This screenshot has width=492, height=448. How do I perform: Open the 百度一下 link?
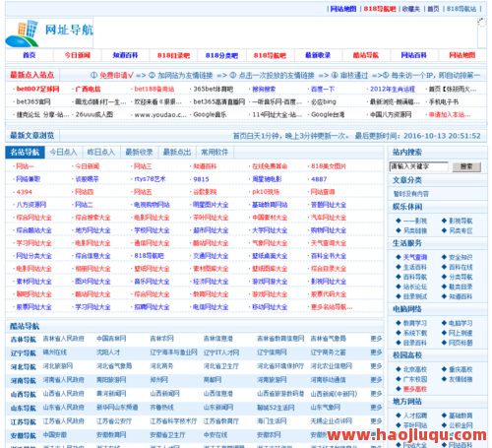tap(323, 89)
